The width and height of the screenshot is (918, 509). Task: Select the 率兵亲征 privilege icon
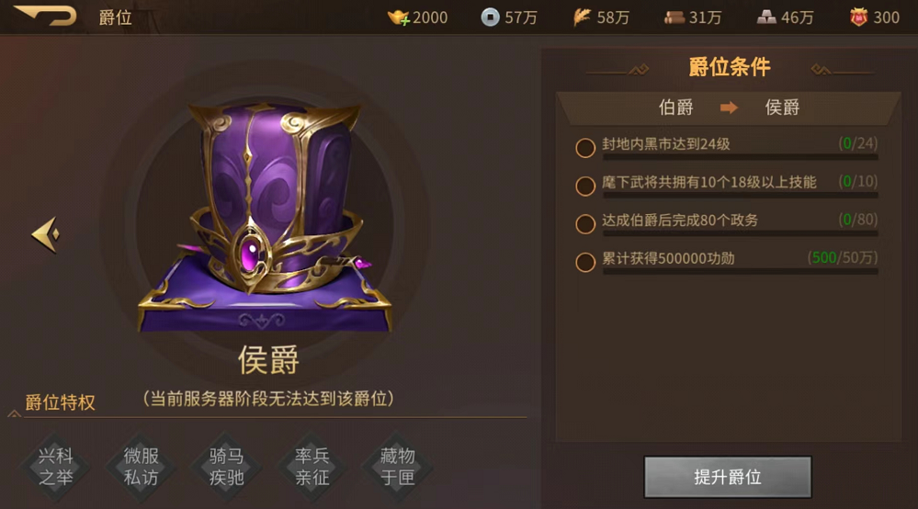pos(312,467)
